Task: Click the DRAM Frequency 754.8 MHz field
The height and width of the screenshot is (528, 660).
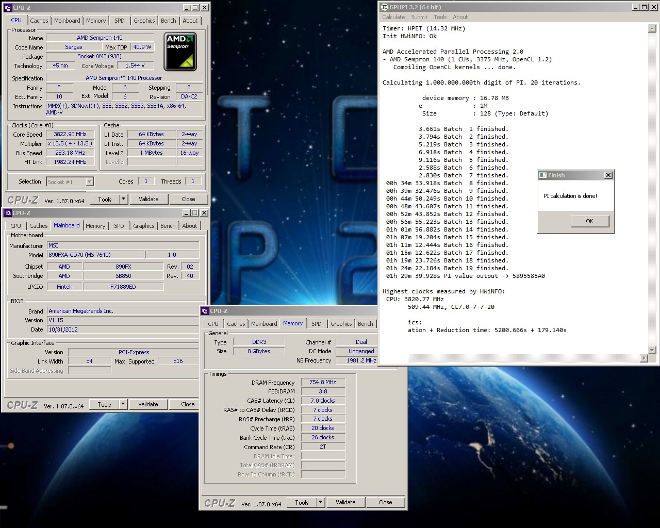Action: pos(323,382)
